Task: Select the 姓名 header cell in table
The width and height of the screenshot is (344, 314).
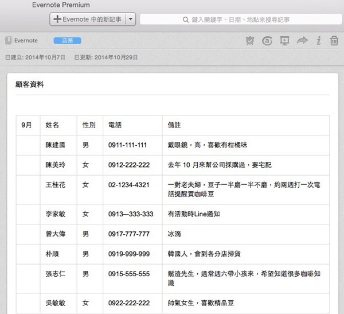Action: [53, 125]
